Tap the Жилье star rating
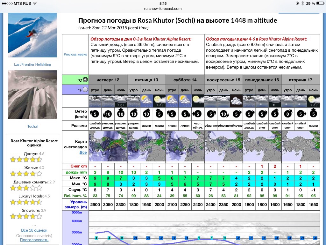Viewport: 326px width, 245px height. coord(26,174)
